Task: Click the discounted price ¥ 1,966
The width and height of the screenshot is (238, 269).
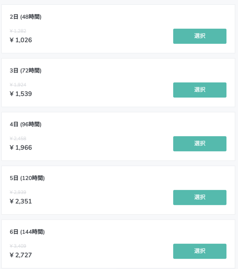Action: 21,148
